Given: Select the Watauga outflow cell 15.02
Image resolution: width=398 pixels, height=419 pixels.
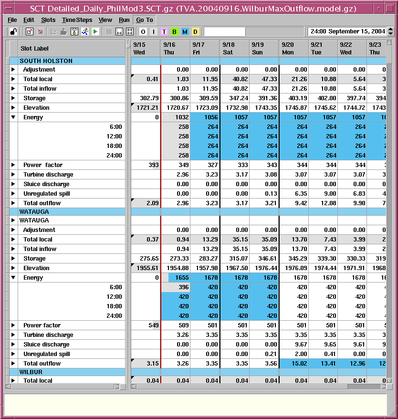Looking at the screenshot, I should [x=293, y=364].
